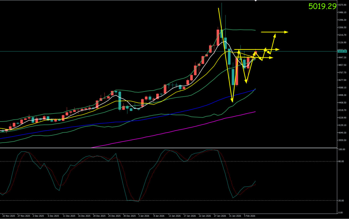Select the horizontal teal current price line
The width and height of the screenshot is (349, 219).
click(x=105, y=51)
